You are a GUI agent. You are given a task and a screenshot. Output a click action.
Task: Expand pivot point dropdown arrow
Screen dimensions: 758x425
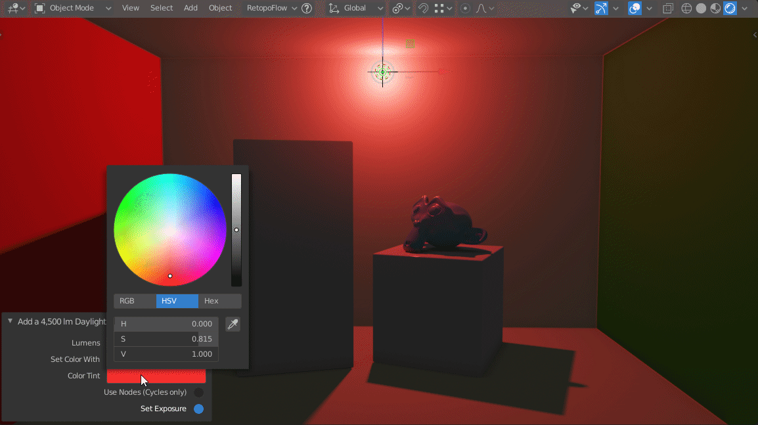[x=407, y=9]
